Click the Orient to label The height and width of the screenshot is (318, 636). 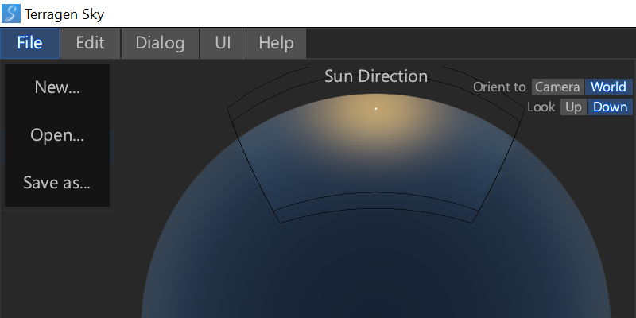point(499,87)
